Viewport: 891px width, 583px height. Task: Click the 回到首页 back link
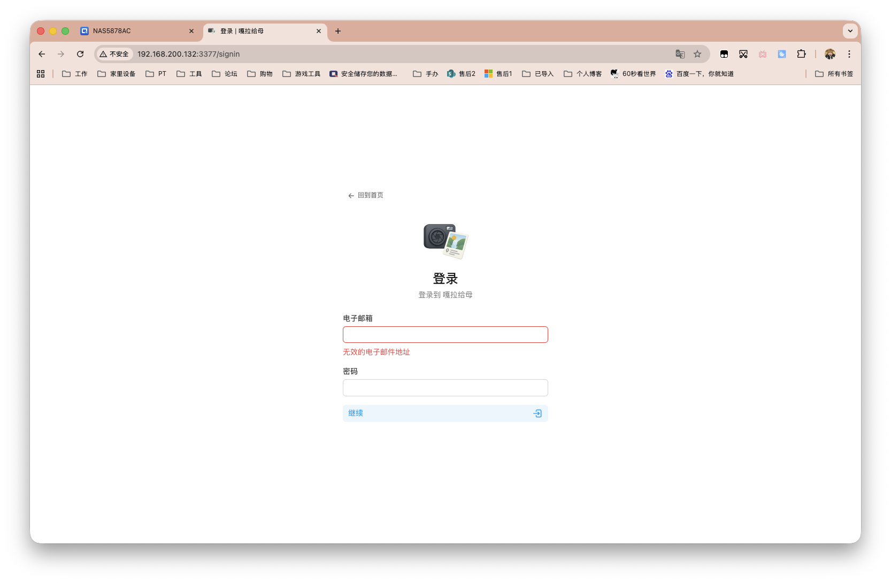pos(366,195)
